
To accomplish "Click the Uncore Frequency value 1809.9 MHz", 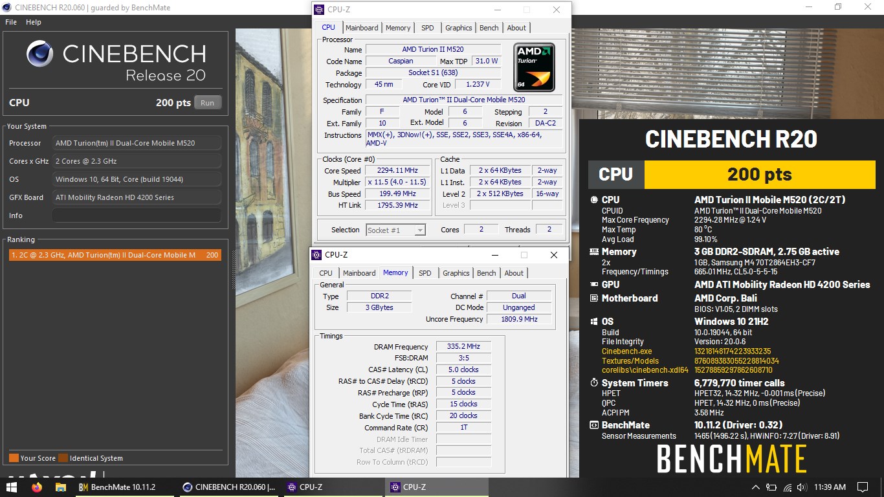I will pyautogui.click(x=519, y=319).
